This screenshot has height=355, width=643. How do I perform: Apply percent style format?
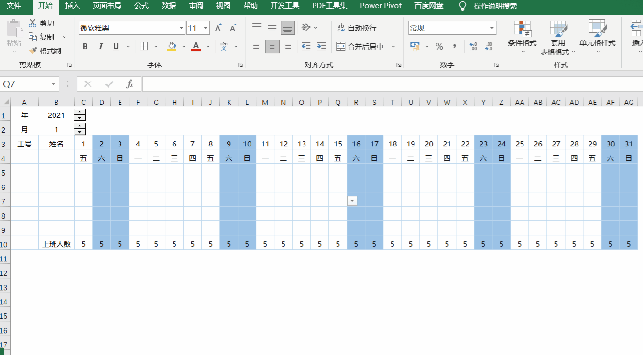[x=439, y=46]
